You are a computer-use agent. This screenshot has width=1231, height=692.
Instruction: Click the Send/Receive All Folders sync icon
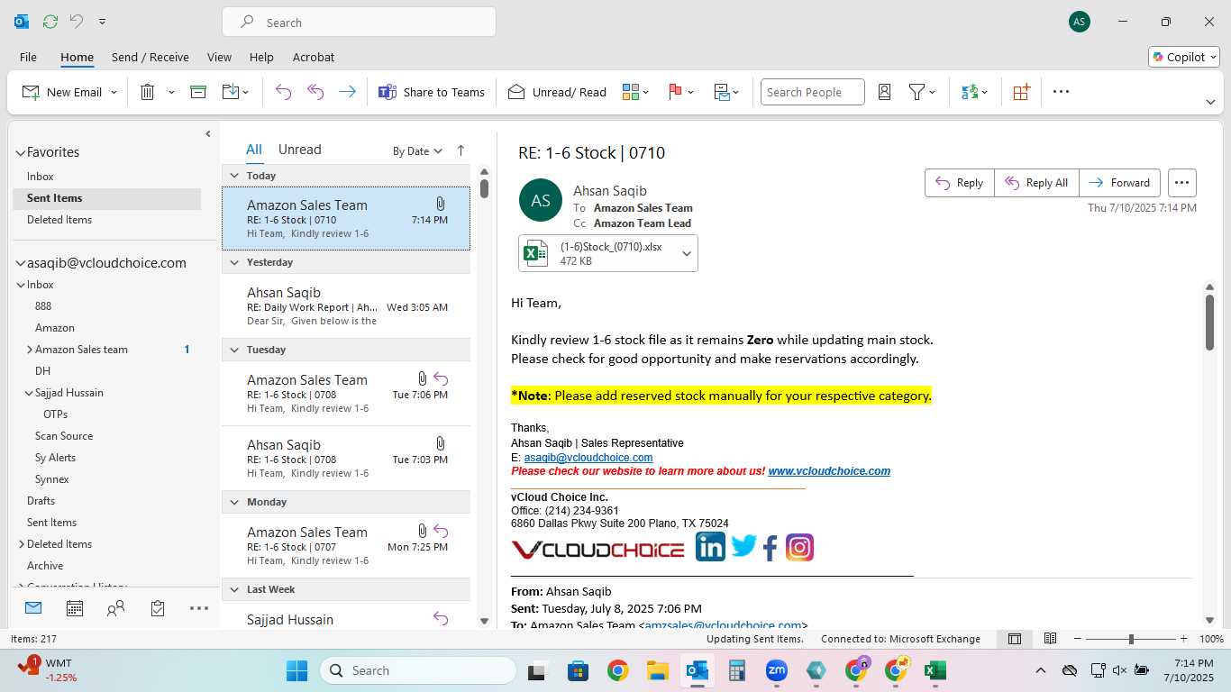pyautogui.click(x=50, y=22)
